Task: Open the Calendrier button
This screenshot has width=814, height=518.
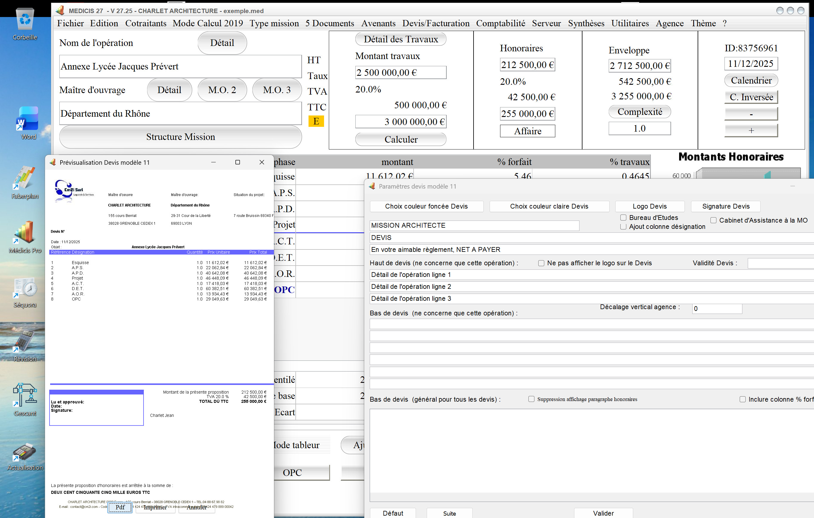Action: tap(751, 81)
